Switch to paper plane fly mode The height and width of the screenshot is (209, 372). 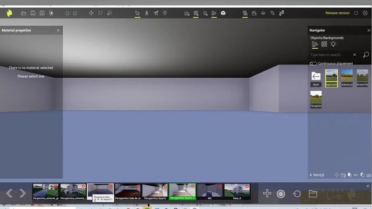tap(156, 13)
